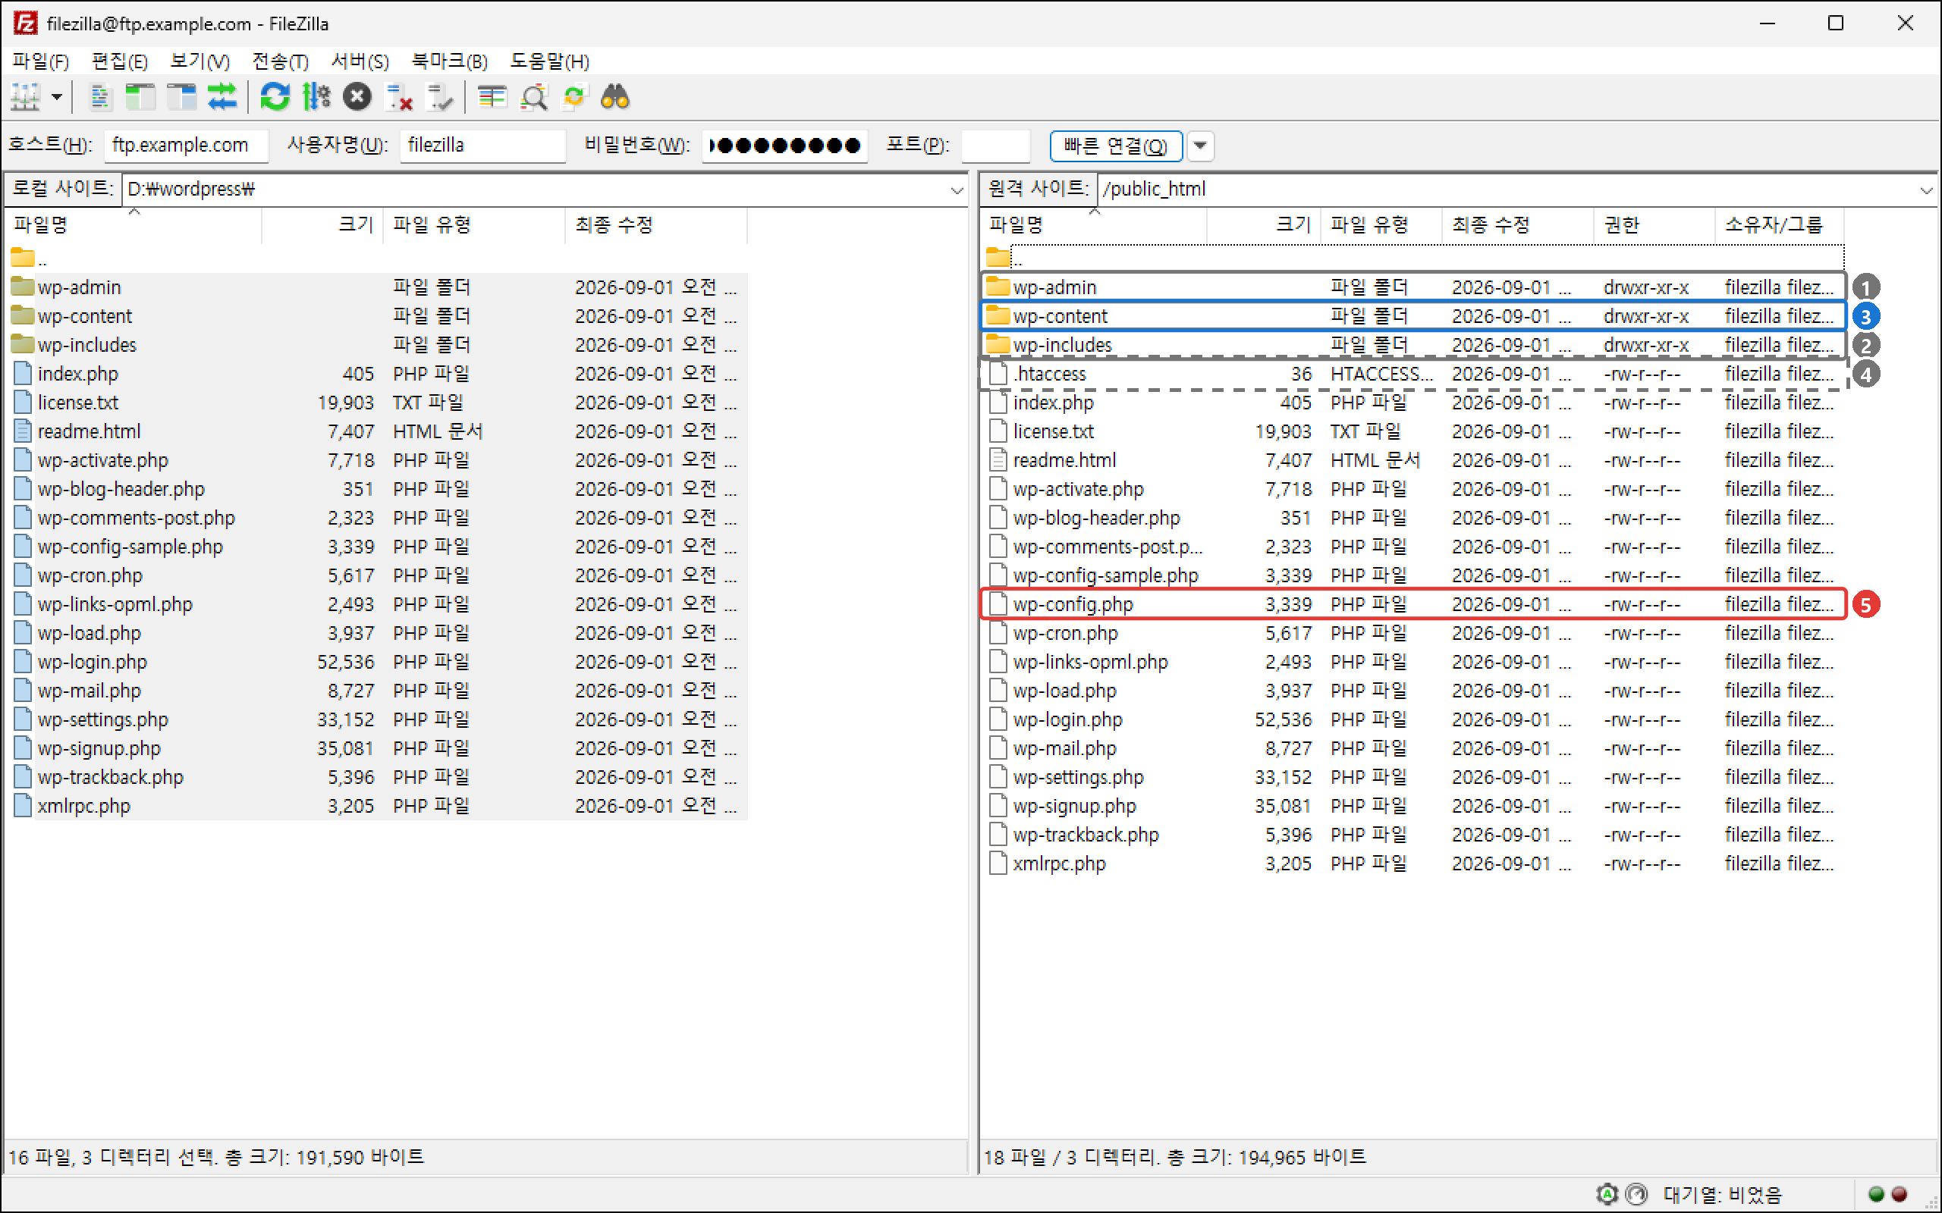Select local wp-admin folder icon
This screenshot has width=1942, height=1213.
click(23, 287)
